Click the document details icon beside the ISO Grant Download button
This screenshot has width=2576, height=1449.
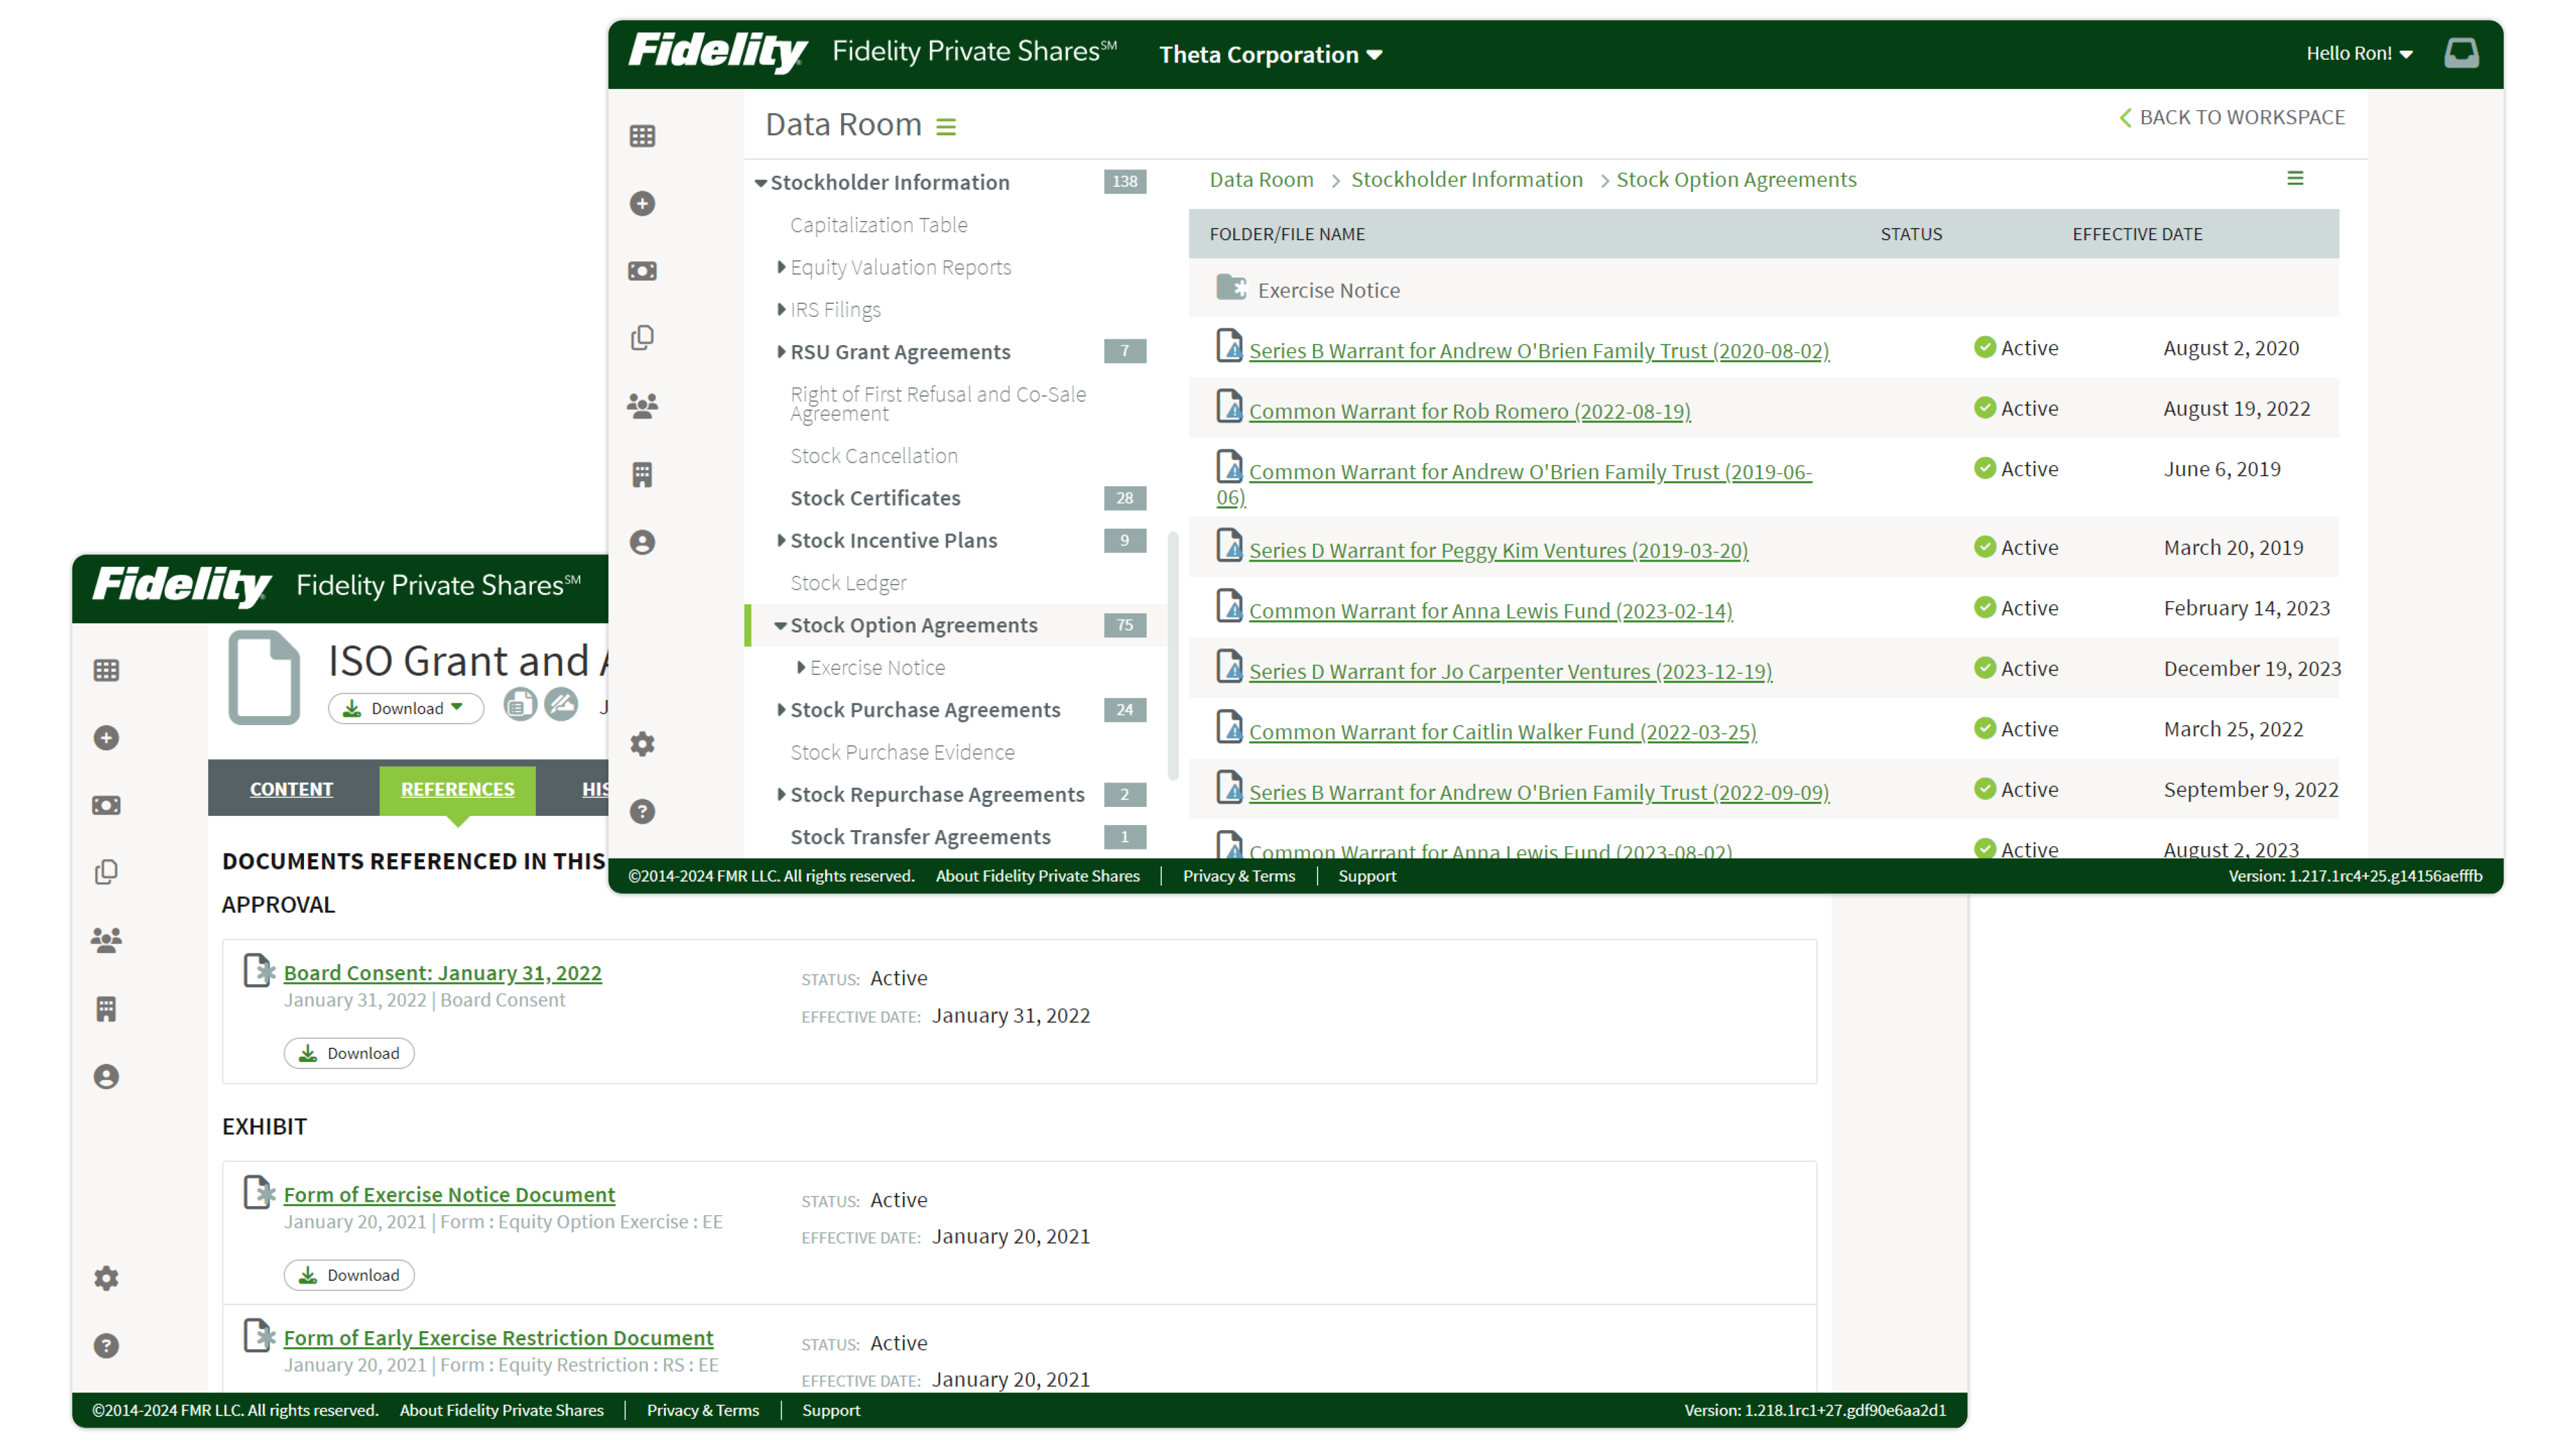click(x=520, y=705)
